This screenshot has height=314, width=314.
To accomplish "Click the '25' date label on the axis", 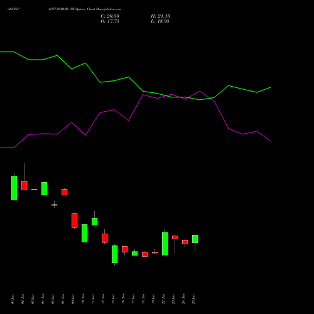I will 193,299.
